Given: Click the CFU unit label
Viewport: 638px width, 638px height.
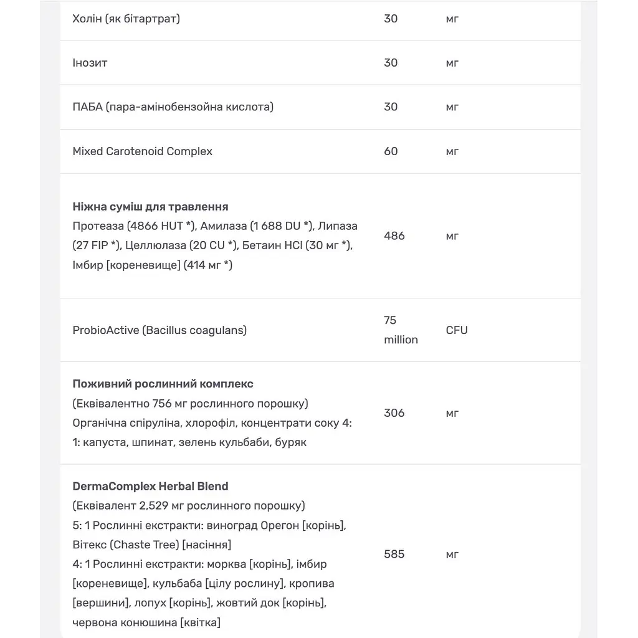Looking at the screenshot, I should pyautogui.click(x=457, y=330).
